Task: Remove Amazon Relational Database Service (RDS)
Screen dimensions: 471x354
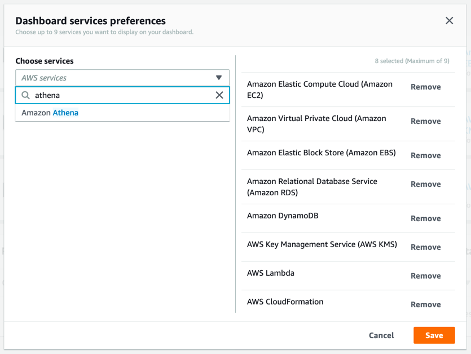Action: coord(426,184)
